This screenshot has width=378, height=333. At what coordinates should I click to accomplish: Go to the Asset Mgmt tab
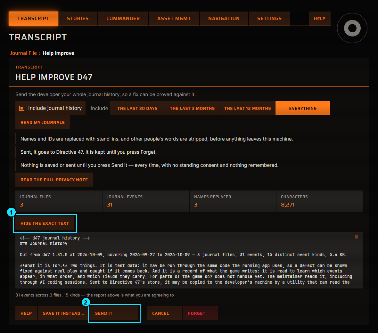pos(174,19)
